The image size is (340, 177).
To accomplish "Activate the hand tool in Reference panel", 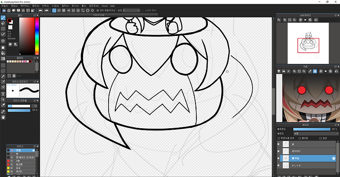I will tap(315, 71).
